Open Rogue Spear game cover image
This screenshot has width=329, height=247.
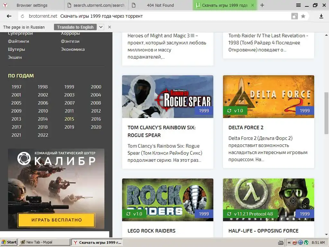[x=168, y=96]
